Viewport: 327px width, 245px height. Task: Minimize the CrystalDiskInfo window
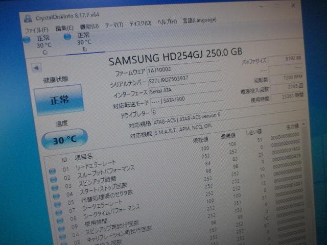click(262, 7)
